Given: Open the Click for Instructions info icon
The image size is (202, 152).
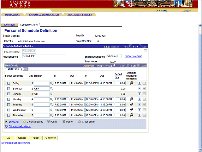Looking at the screenshot, I should (6, 126).
